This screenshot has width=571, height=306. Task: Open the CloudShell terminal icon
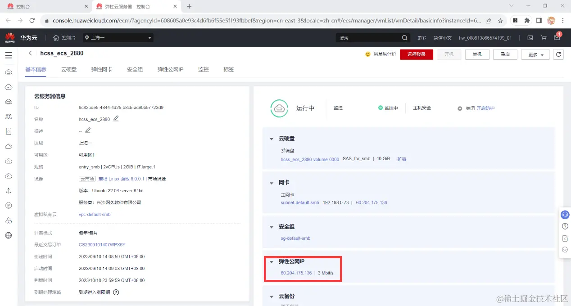pyautogui.click(x=530, y=38)
